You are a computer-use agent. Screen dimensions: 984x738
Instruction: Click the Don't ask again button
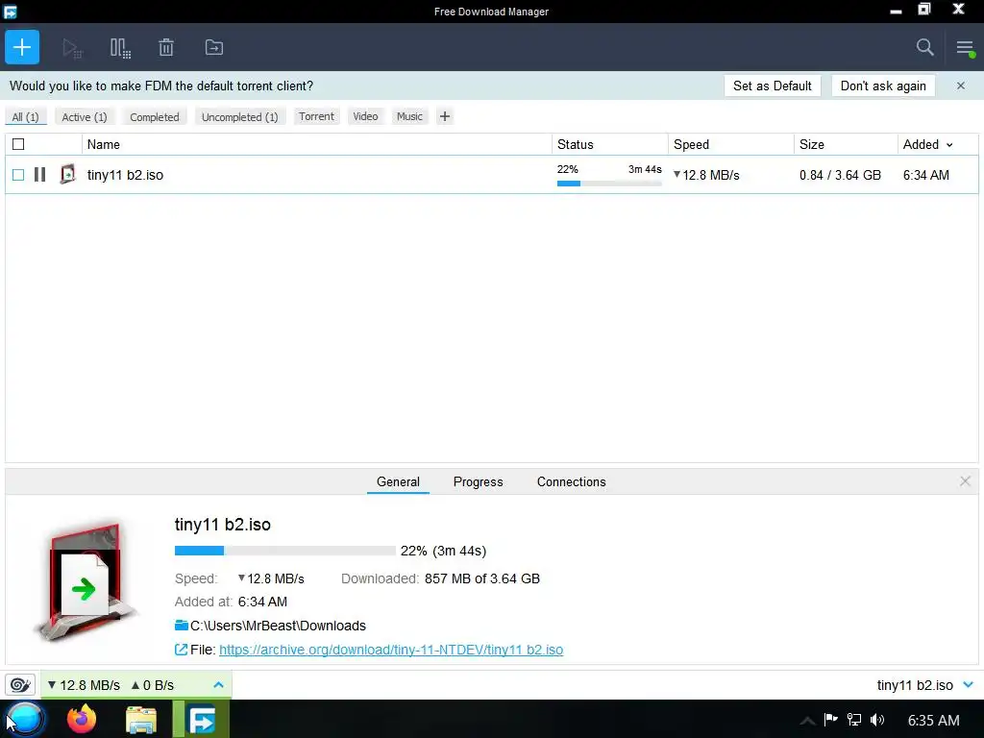[x=883, y=86]
